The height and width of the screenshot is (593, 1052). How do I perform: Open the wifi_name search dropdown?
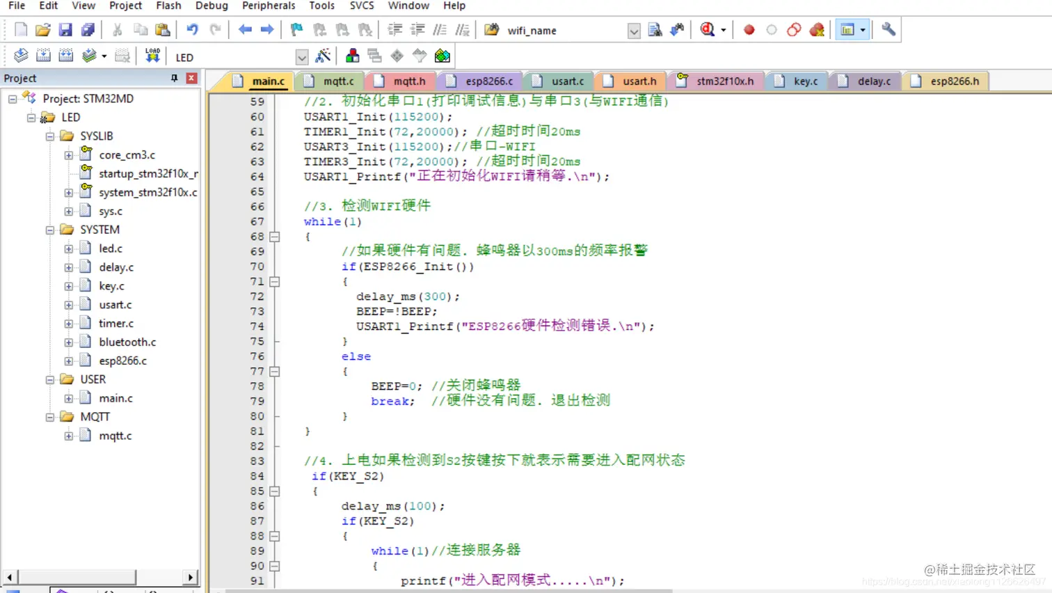[x=634, y=31]
